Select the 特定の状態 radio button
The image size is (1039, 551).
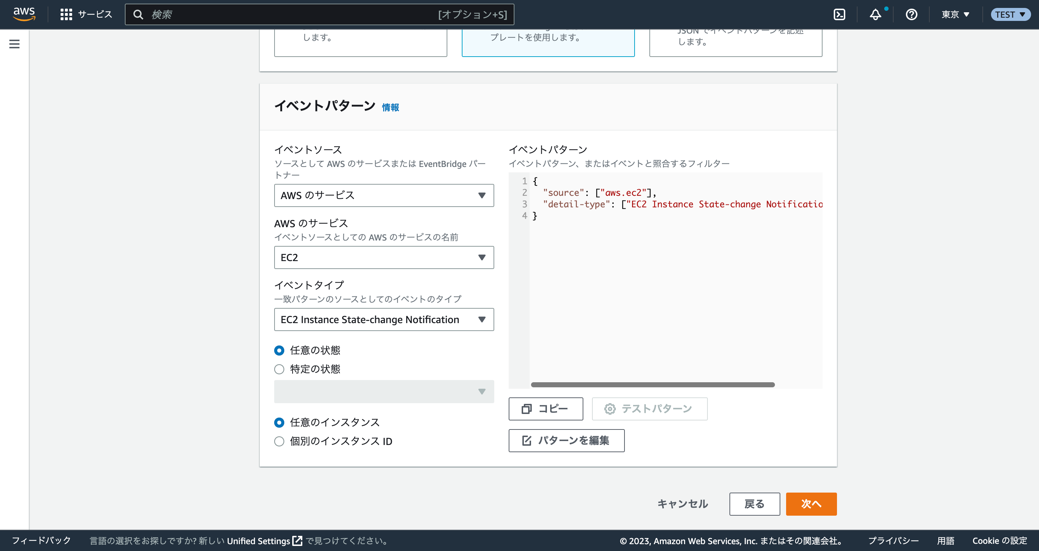click(x=279, y=369)
